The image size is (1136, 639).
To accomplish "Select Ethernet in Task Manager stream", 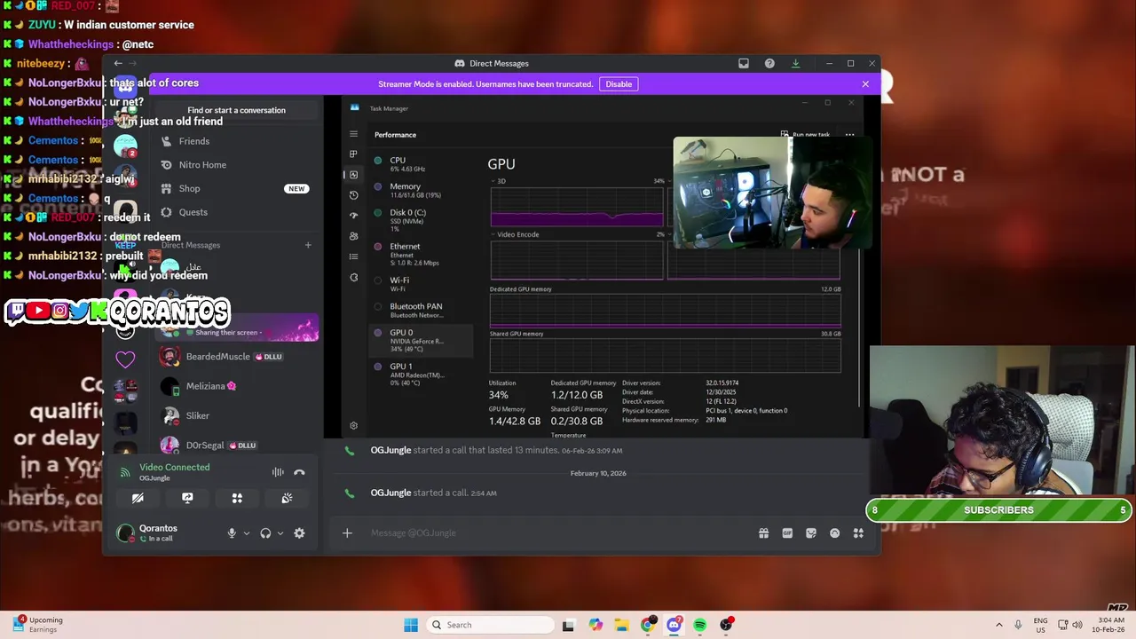I will 422,254.
